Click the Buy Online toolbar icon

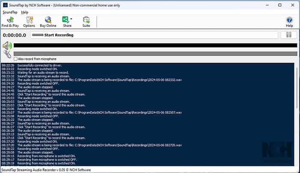pyautogui.click(x=48, y=22)
